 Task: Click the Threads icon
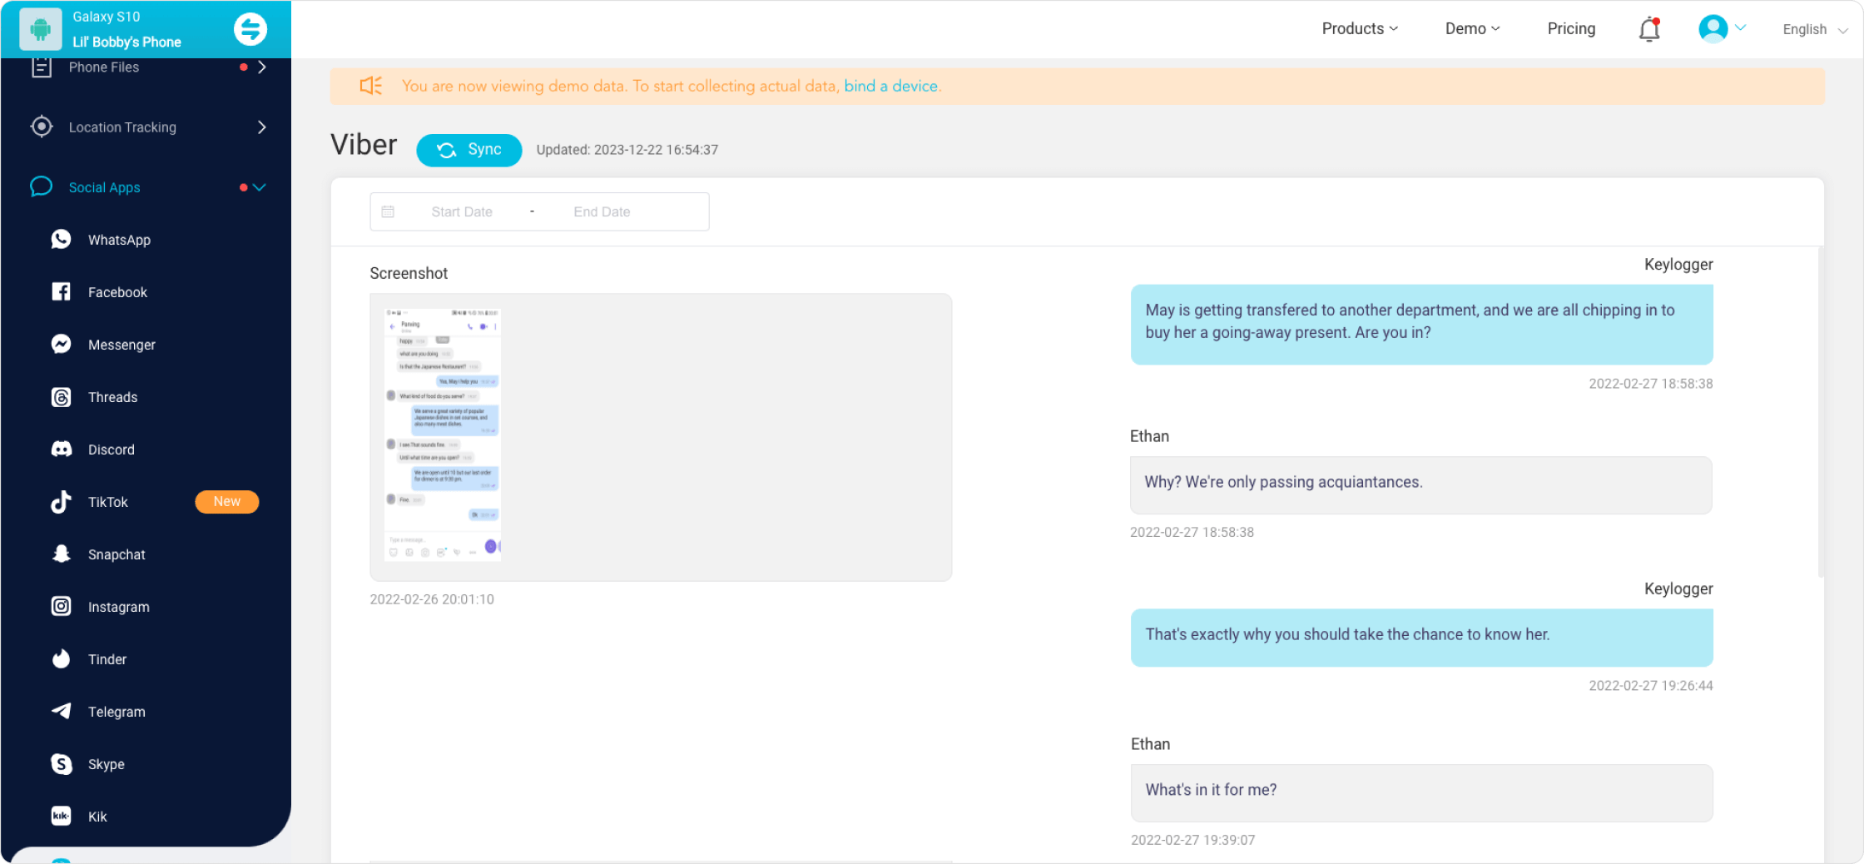62,397
